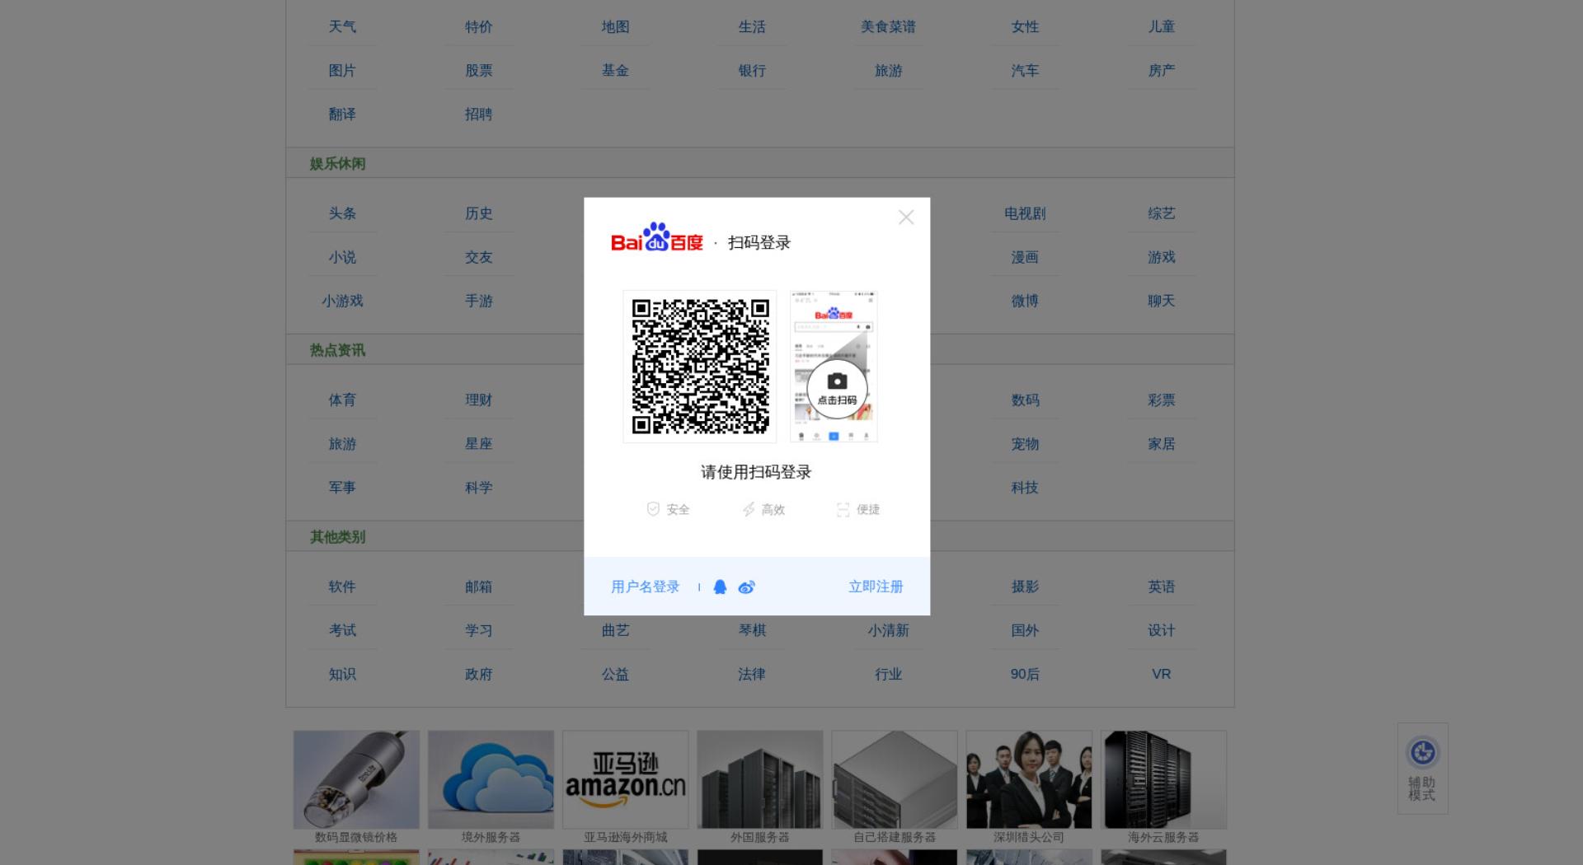The width and height of the screenshot is (1583, 865).
Task: Open the 特价 link
Action: coord(478,26)
